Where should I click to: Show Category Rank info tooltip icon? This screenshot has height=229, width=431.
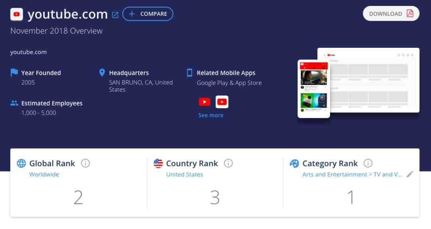coord(368,163)
